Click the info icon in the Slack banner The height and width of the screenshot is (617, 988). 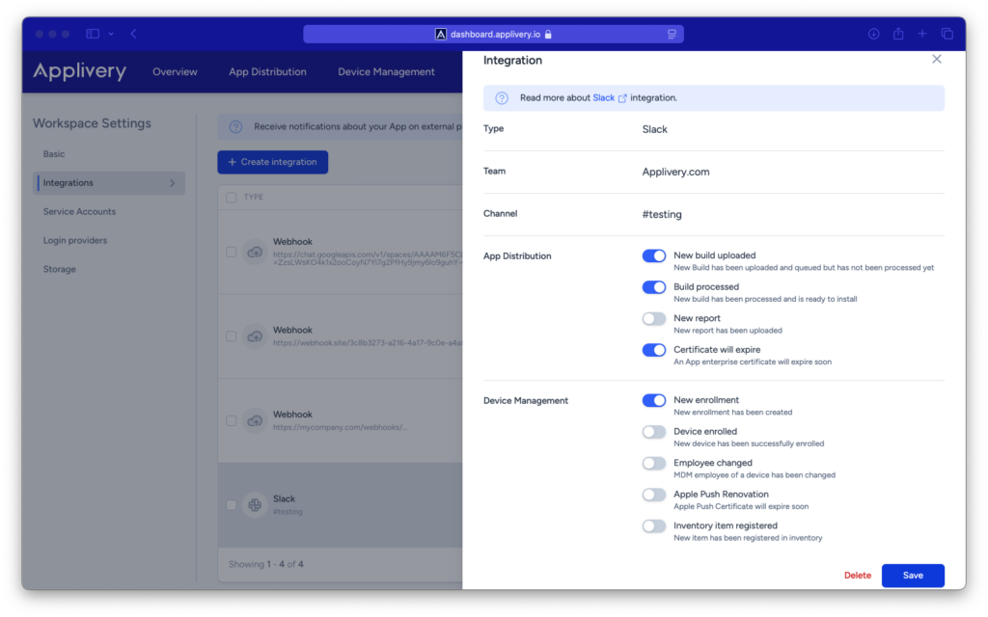coord(501,97)
